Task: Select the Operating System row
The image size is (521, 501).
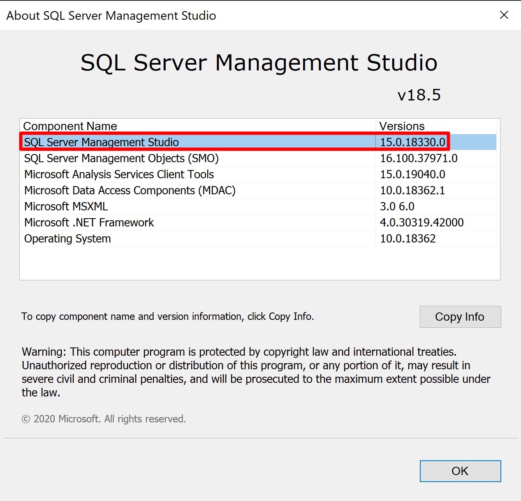Action: (x=258, y=238)
